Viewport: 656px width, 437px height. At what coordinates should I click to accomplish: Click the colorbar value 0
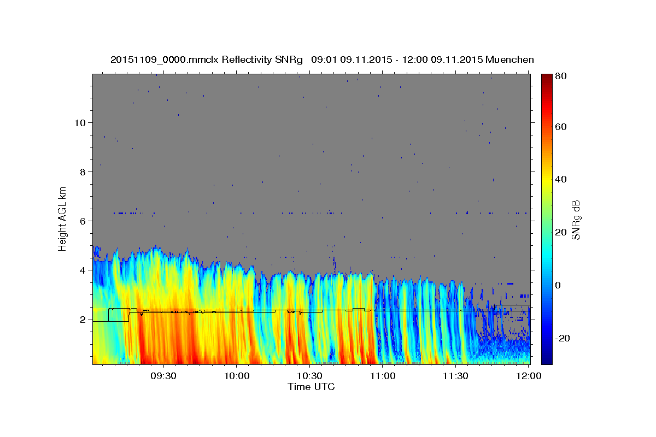pos(559,285)
